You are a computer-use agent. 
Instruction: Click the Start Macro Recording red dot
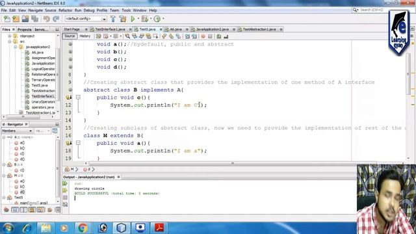pyautogui.click(x=203, y=36)
